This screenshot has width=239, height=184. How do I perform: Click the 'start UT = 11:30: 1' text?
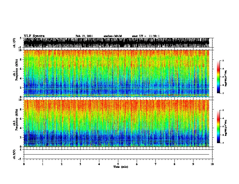click(146, 36)
